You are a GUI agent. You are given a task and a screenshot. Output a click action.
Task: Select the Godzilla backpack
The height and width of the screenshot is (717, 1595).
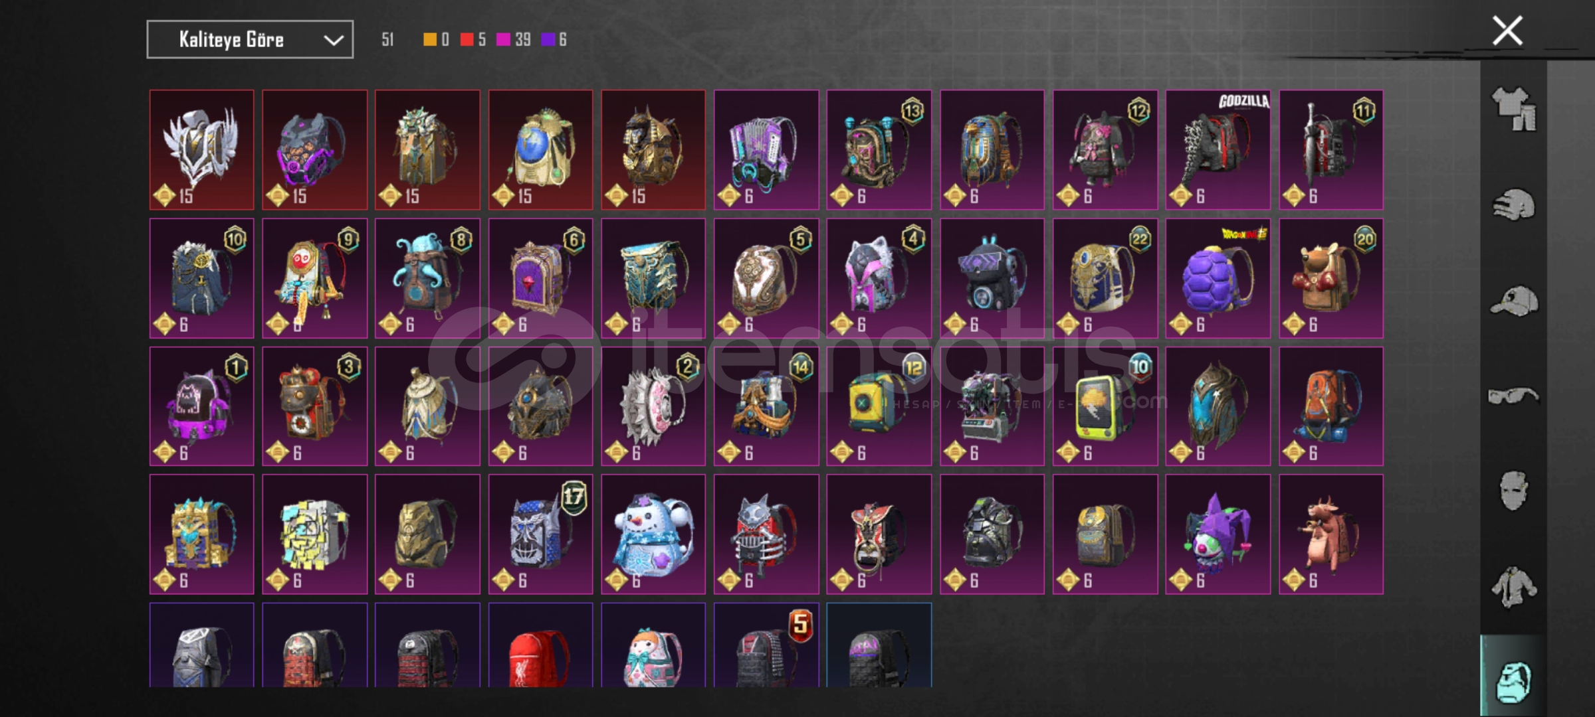tap(1218, 150)
